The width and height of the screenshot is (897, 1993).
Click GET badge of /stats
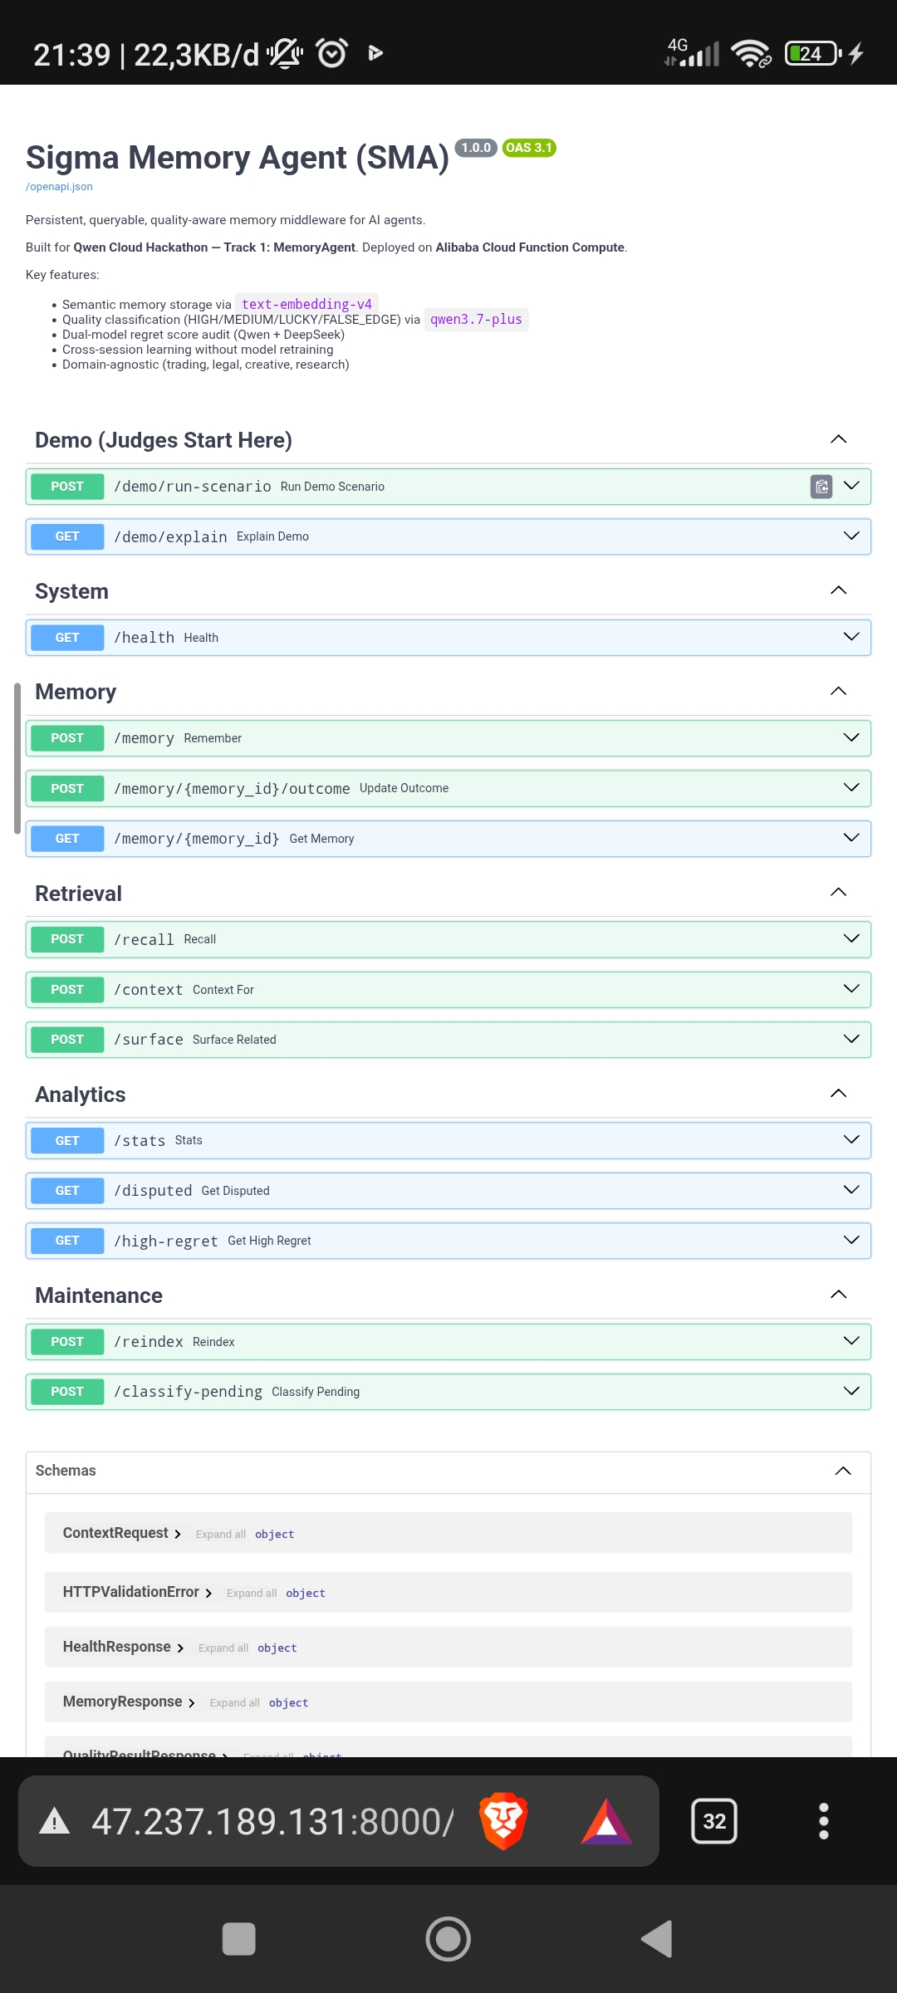(67, 1140)
